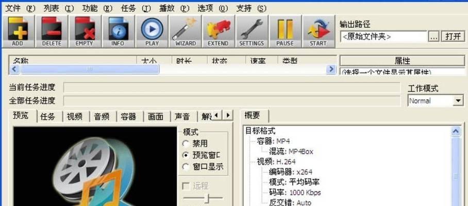Image resolution: width=468 pixels, height=206 pixels.
Task: Open the 文件 (F) menu
Action: pyautogui.click(x=21, y=8)
